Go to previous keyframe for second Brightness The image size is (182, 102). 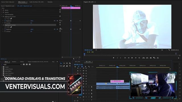pos(54,29)
